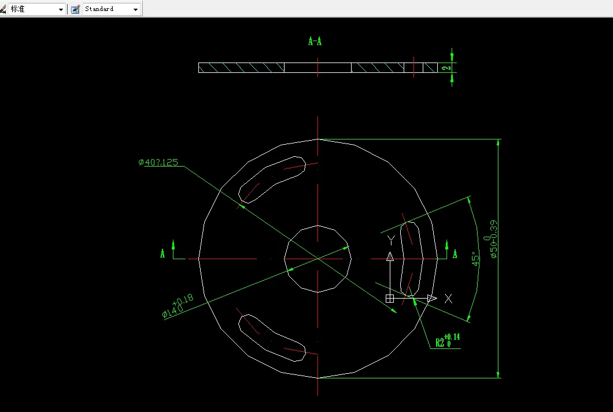Screen dimensions: 613x412
Task: Select the left section marker A
Action: [163, 253]
